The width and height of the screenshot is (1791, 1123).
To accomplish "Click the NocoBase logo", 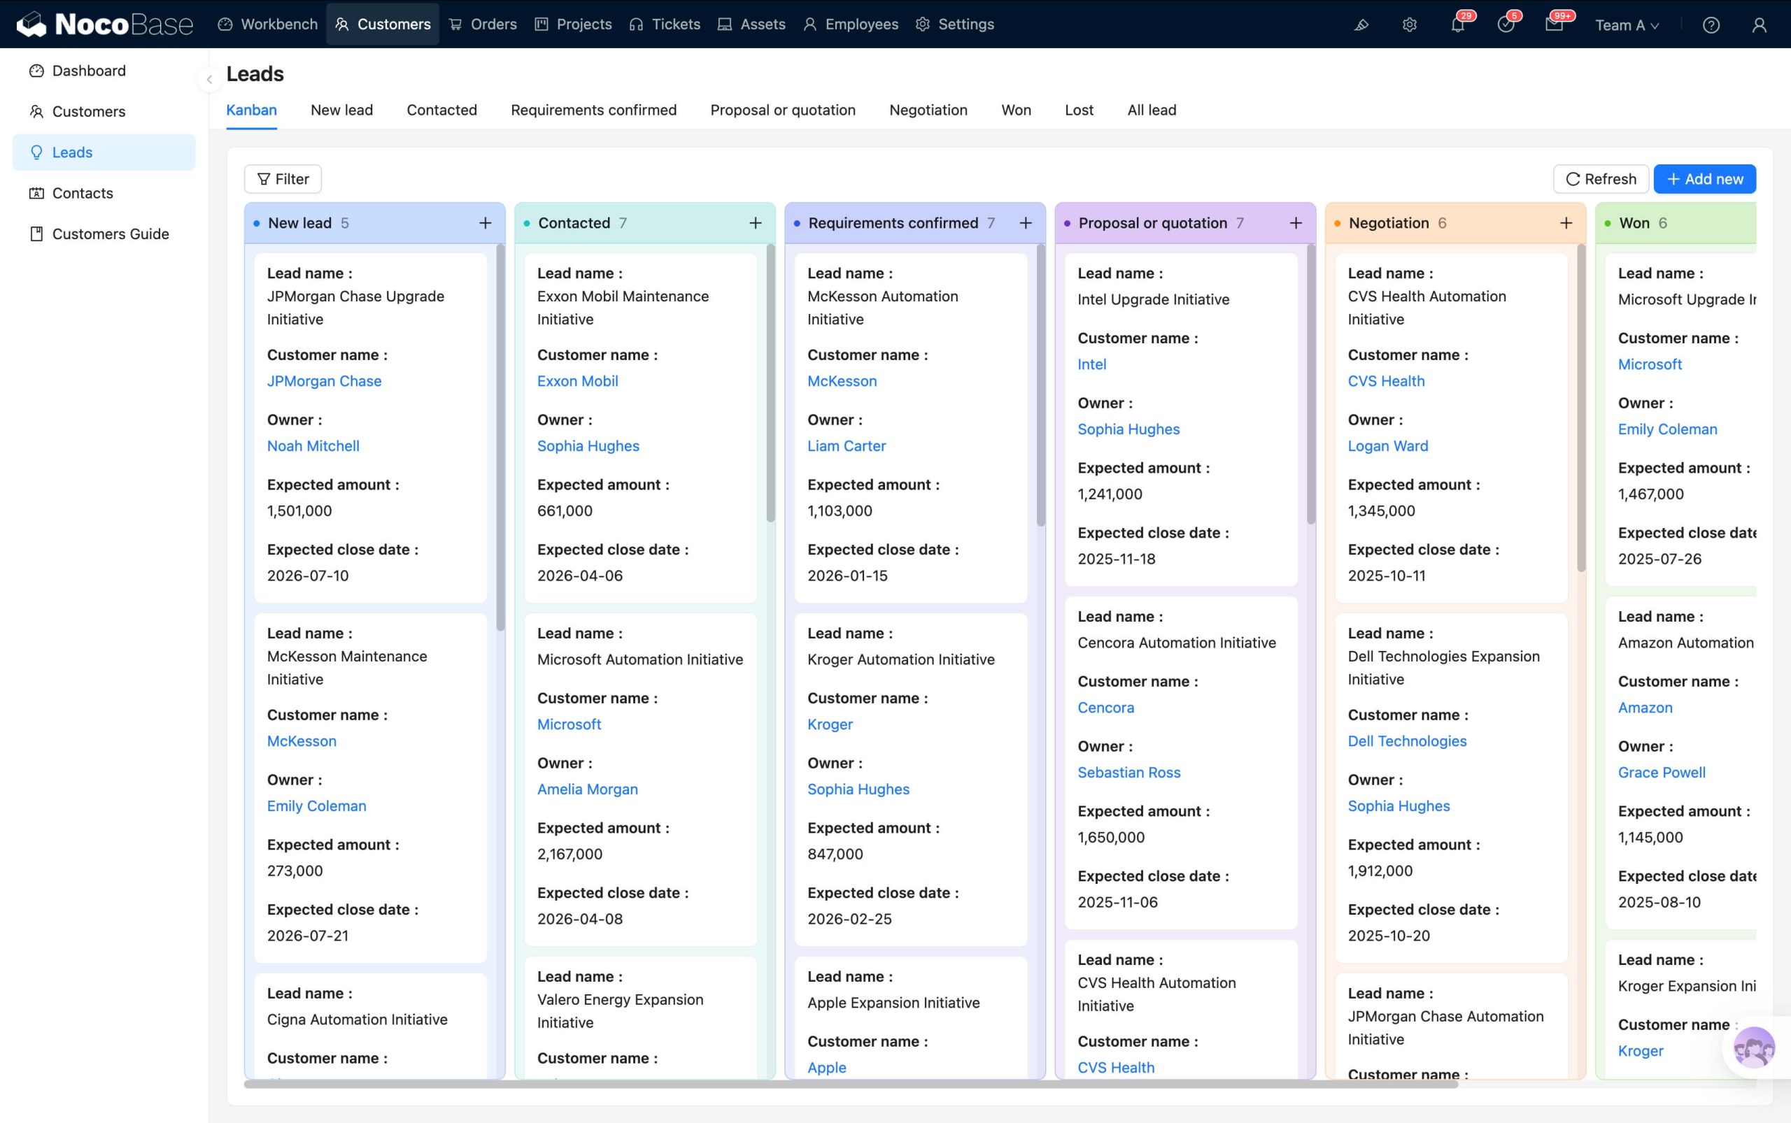I will (105, 24).
